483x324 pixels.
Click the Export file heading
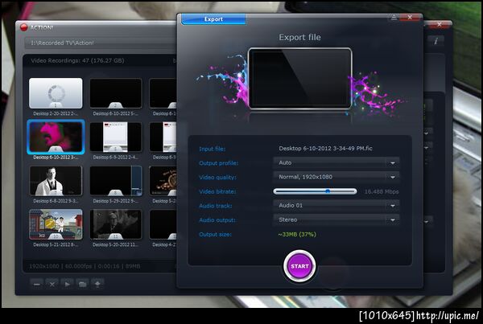[299, 37]
